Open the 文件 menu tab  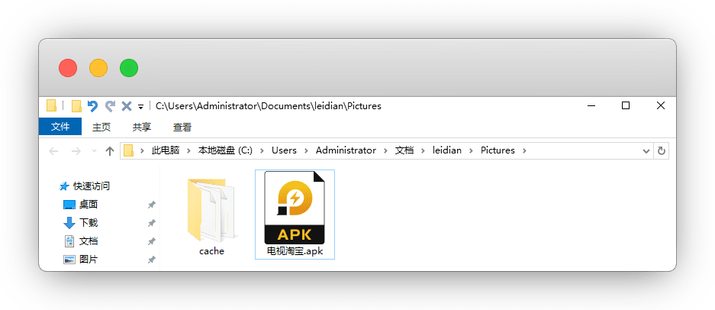tap(60, 127)
